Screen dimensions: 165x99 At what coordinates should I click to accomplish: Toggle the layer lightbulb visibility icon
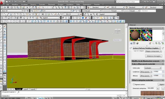(35, 11)
